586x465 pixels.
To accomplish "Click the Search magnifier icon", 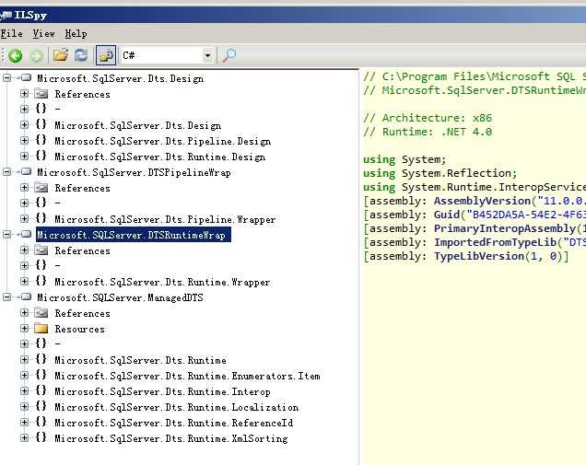I will (x=229, y=55).
